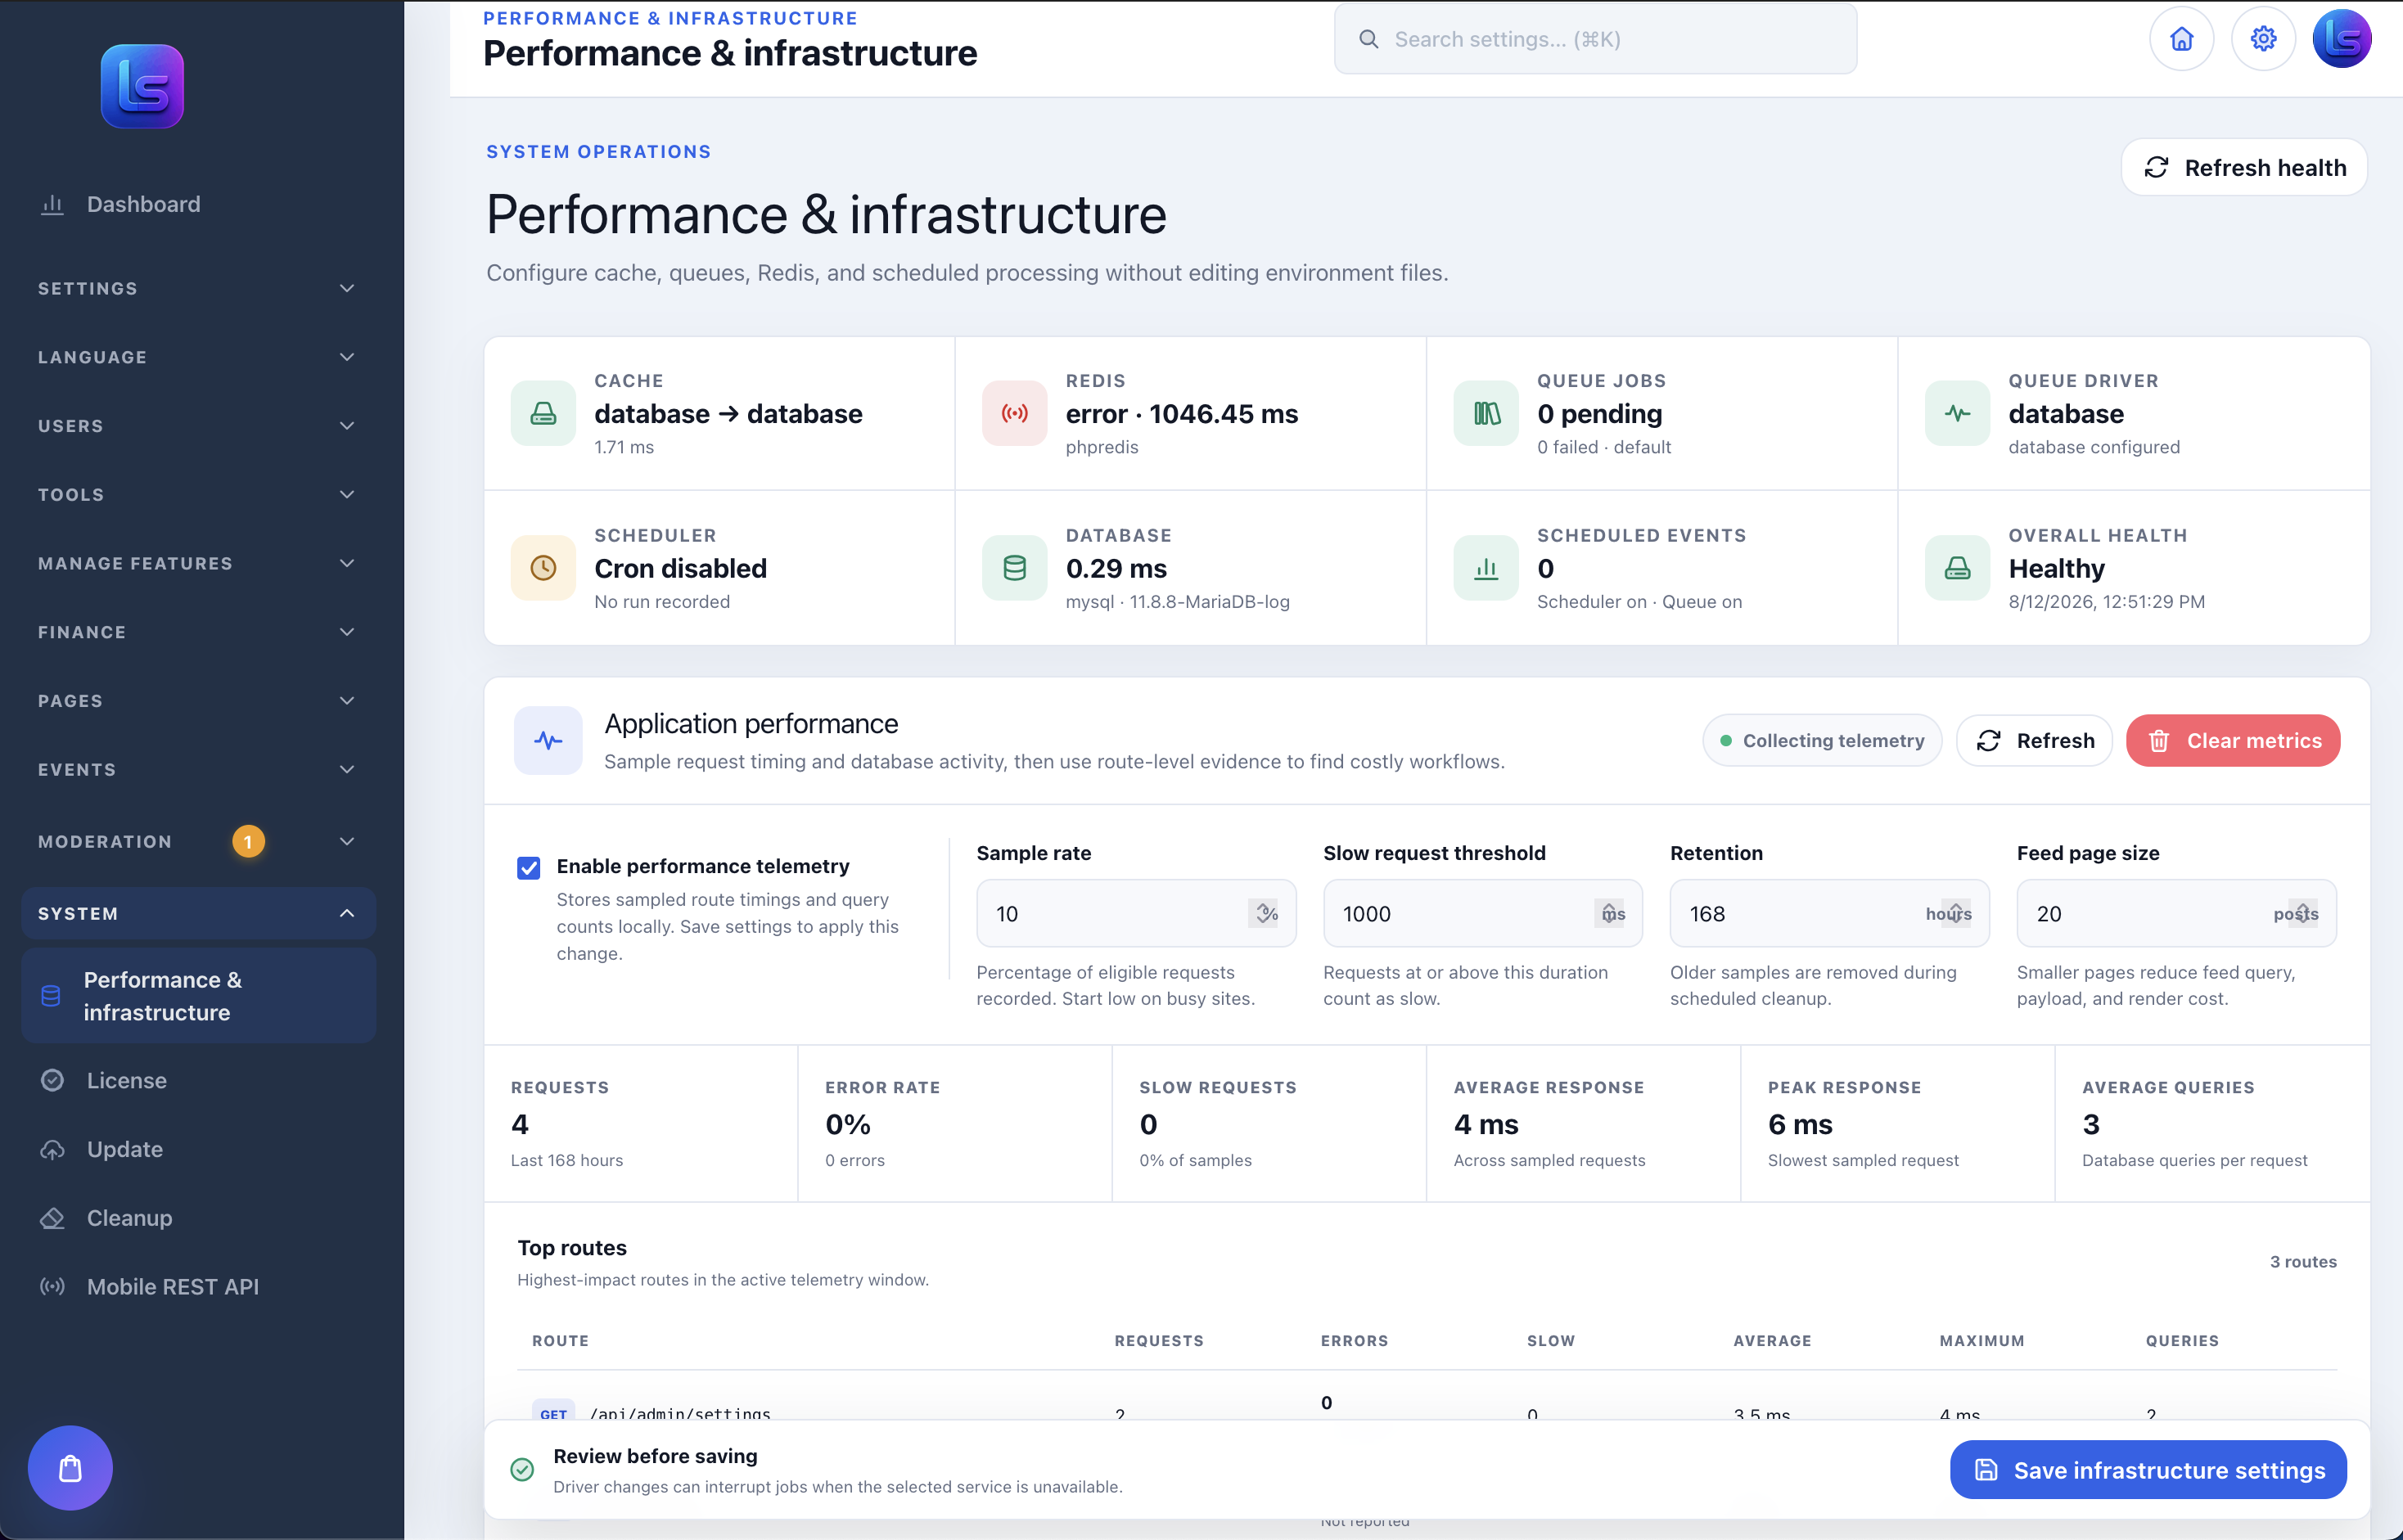Click the Retention stepper arrows
This screenshot has height=1540, width=2403.
tap(1956, 913)
